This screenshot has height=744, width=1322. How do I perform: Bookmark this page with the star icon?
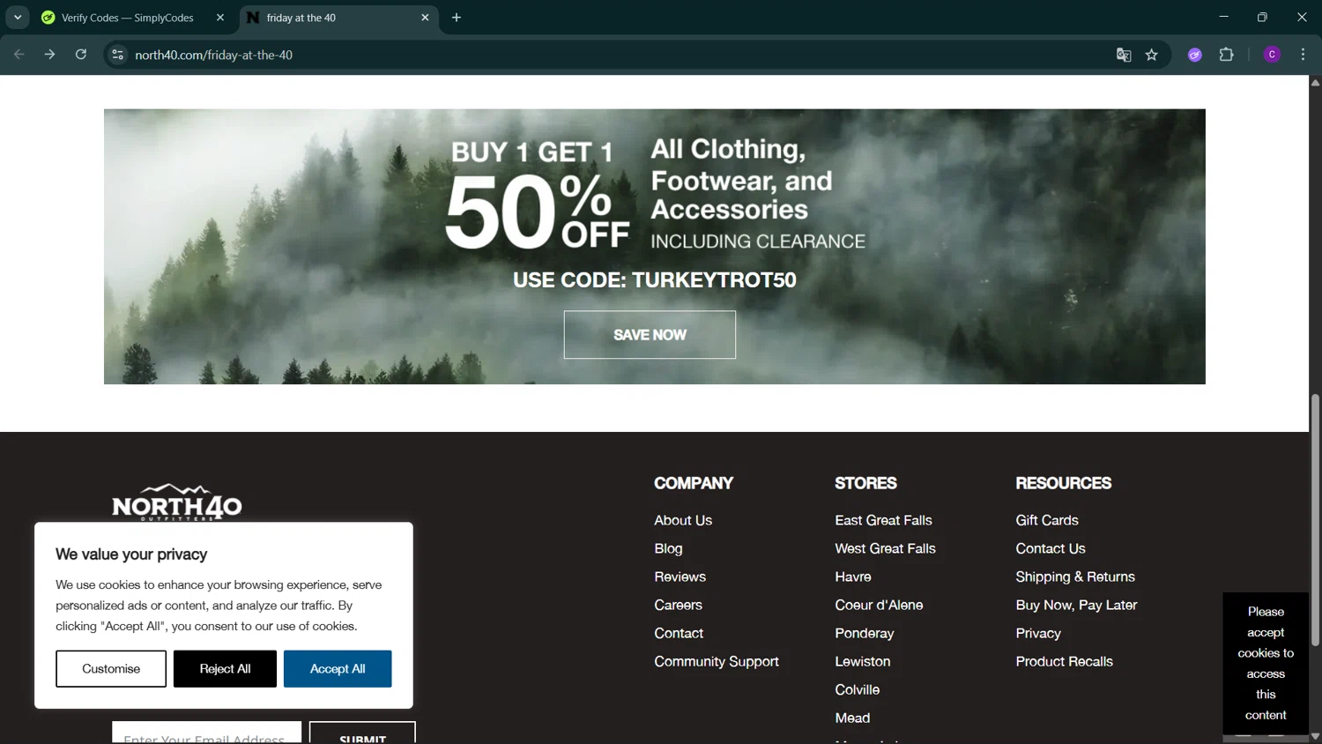point(1152,55)
